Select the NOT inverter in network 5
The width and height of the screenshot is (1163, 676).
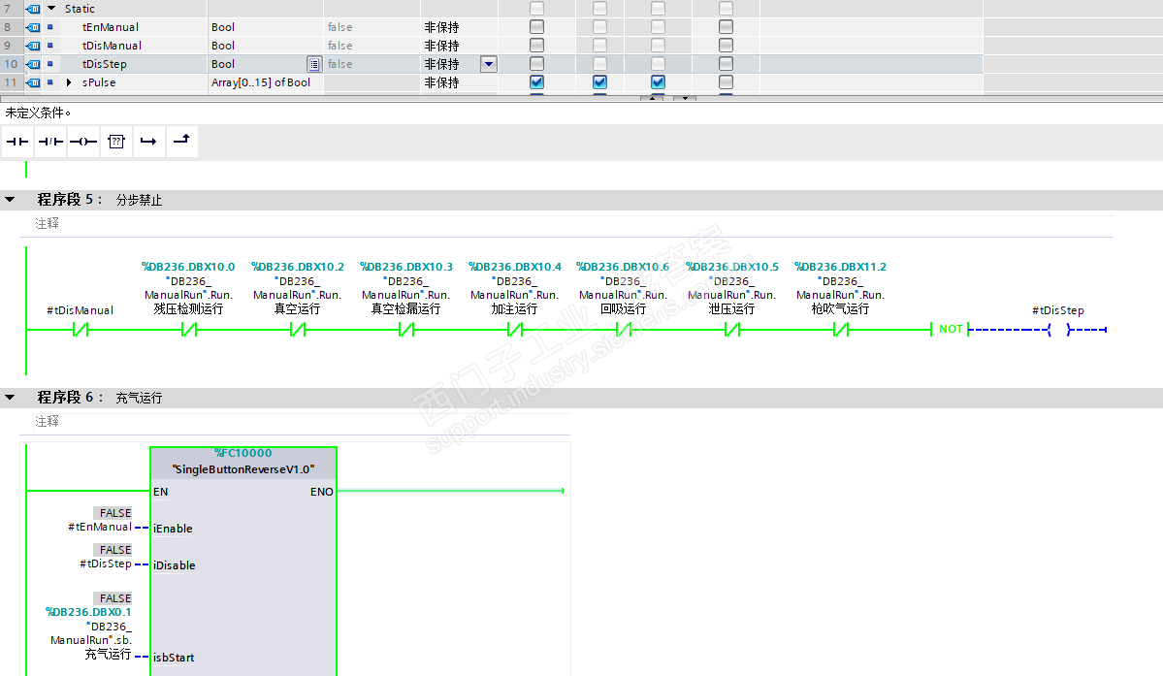coord(951,329)
